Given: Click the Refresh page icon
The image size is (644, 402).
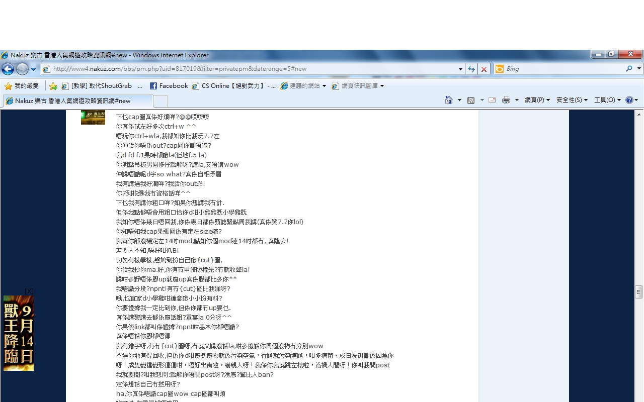Looking at the screenshot, I should [x=471, y=69].
